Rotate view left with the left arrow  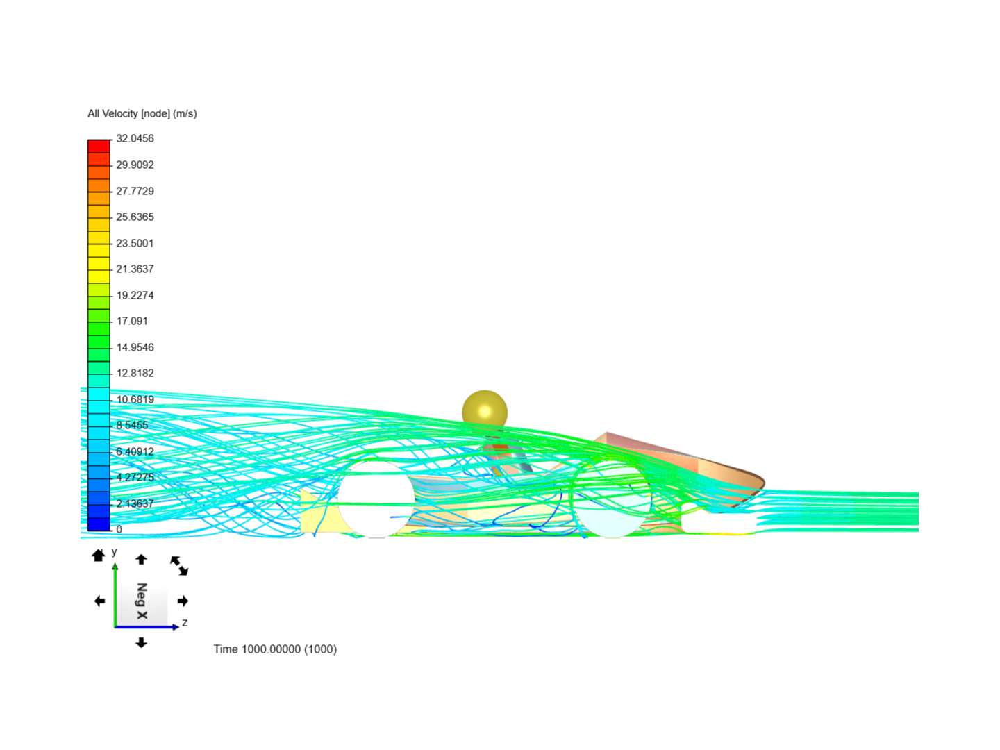click(x=100, y=601)
